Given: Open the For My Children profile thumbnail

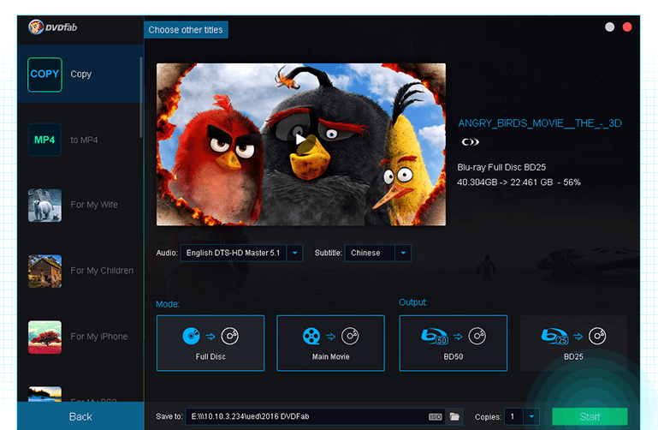Looking at the screenshot, I should [44, 272].
